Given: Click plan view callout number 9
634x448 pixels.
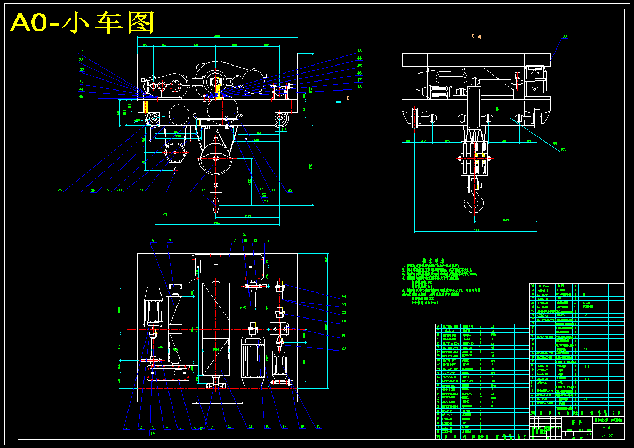Looking at the screenshot, I should click(x=170, y=240).
